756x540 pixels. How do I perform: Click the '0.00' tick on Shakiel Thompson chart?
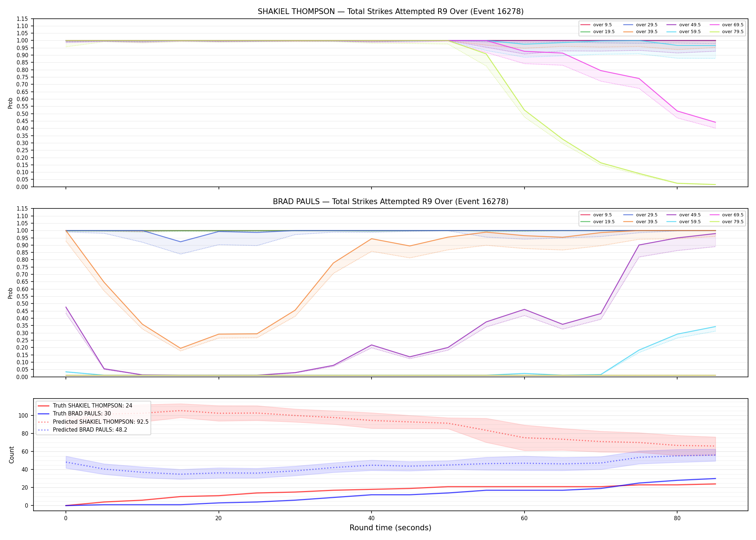tap(22, 187)
